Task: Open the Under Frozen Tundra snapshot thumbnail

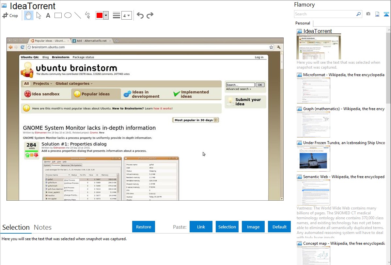Action: [313, 158]
